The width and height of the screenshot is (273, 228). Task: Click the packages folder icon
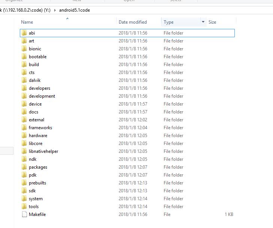(x=24, y=167)
